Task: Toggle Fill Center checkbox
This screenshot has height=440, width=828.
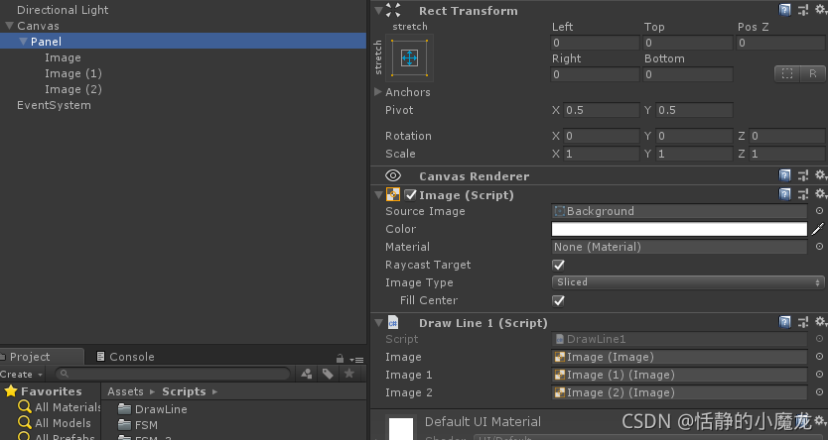Action: (558, 300)
